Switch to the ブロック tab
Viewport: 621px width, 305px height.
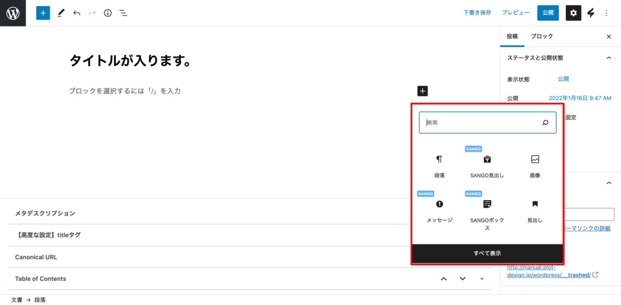[542, 36]
